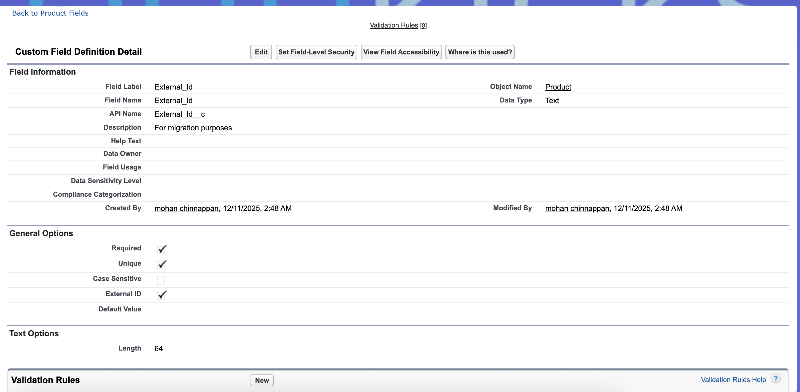The image size is (800, 392).
Task: Create a New validation rule
Action: pos(262,380)
